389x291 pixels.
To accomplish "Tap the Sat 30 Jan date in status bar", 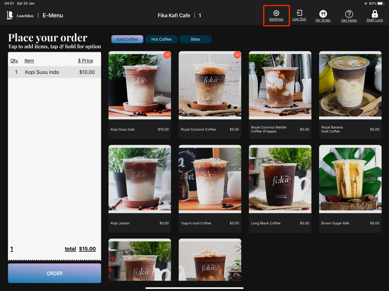I will pyautogui.click(x=26, y=3).
